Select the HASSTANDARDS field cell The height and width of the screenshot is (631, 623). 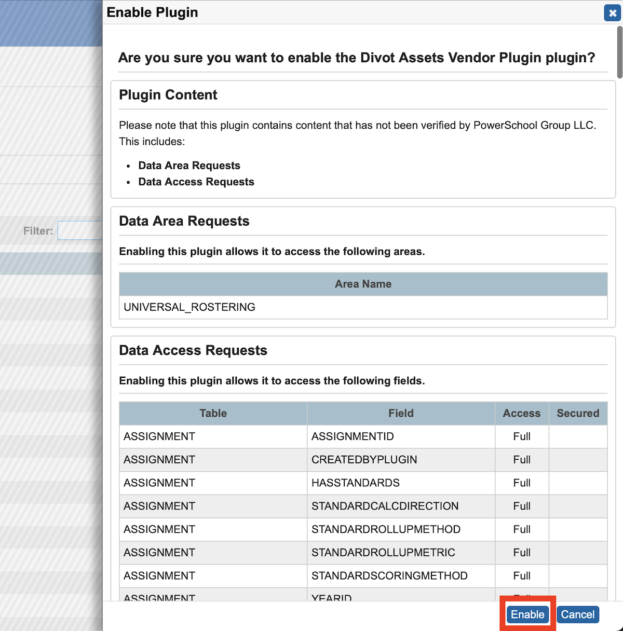356,483
